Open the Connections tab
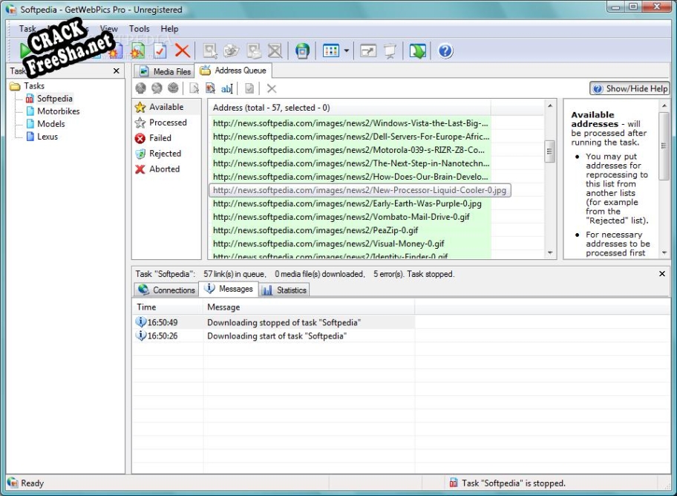Screen dimensions: 677x496 click(166, 290)
